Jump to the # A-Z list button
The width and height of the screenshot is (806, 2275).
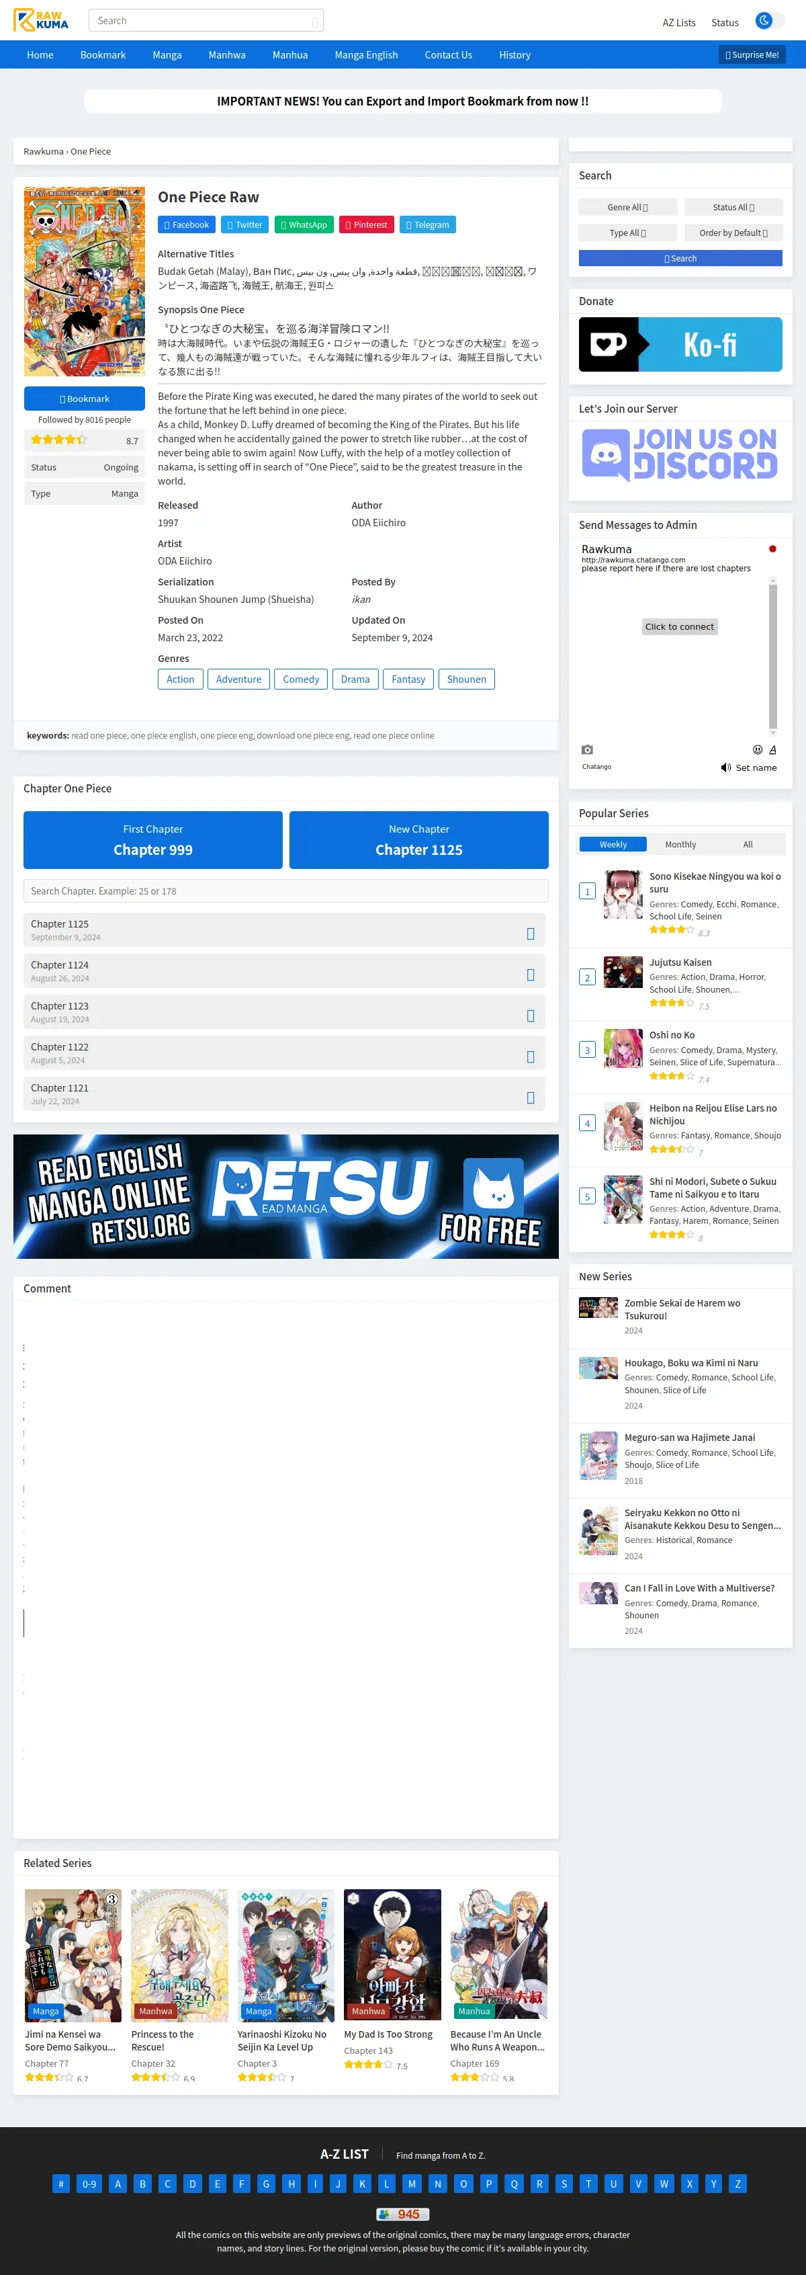[x=61, y=2184]
